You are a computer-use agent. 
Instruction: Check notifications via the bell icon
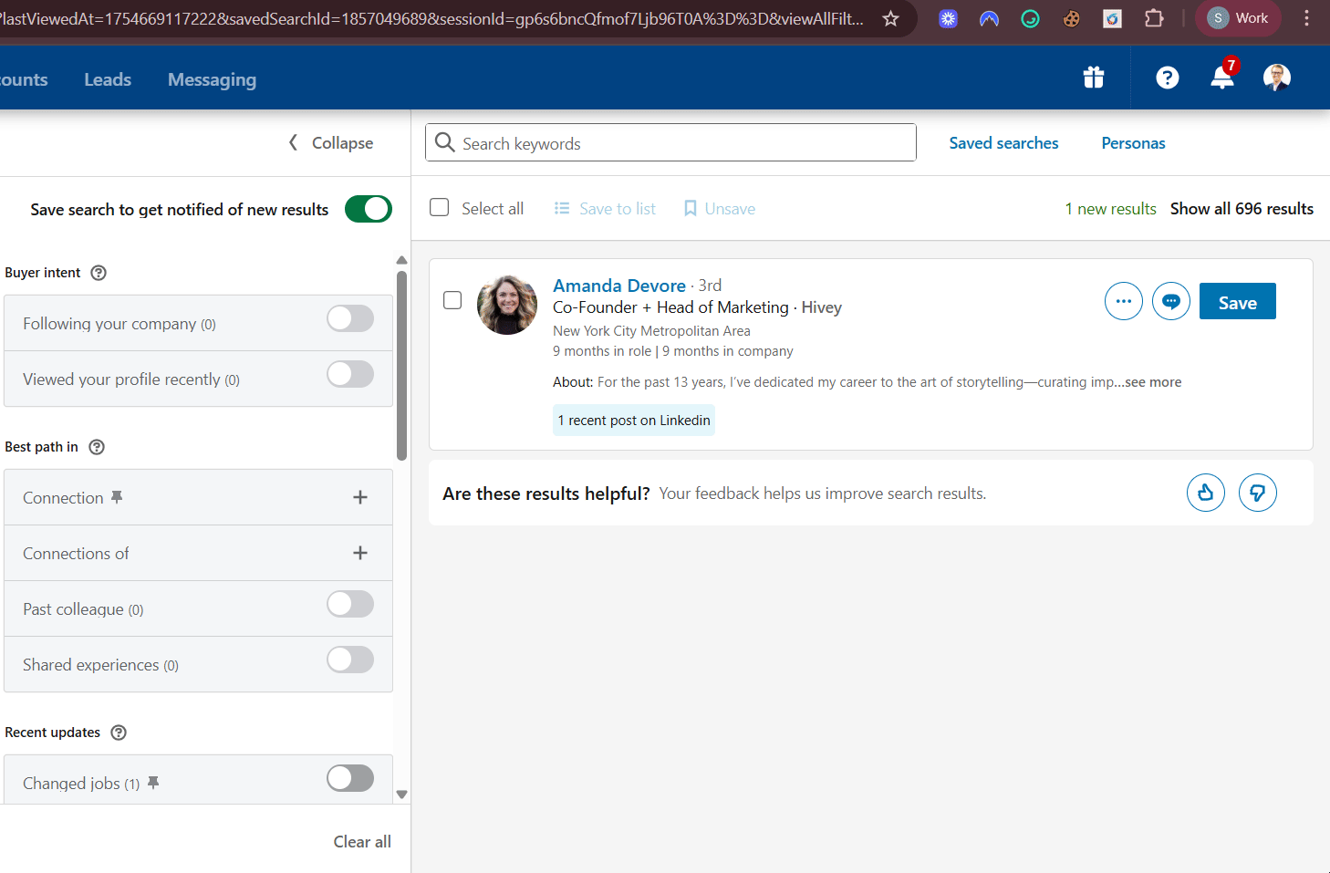coord(1221,79)
